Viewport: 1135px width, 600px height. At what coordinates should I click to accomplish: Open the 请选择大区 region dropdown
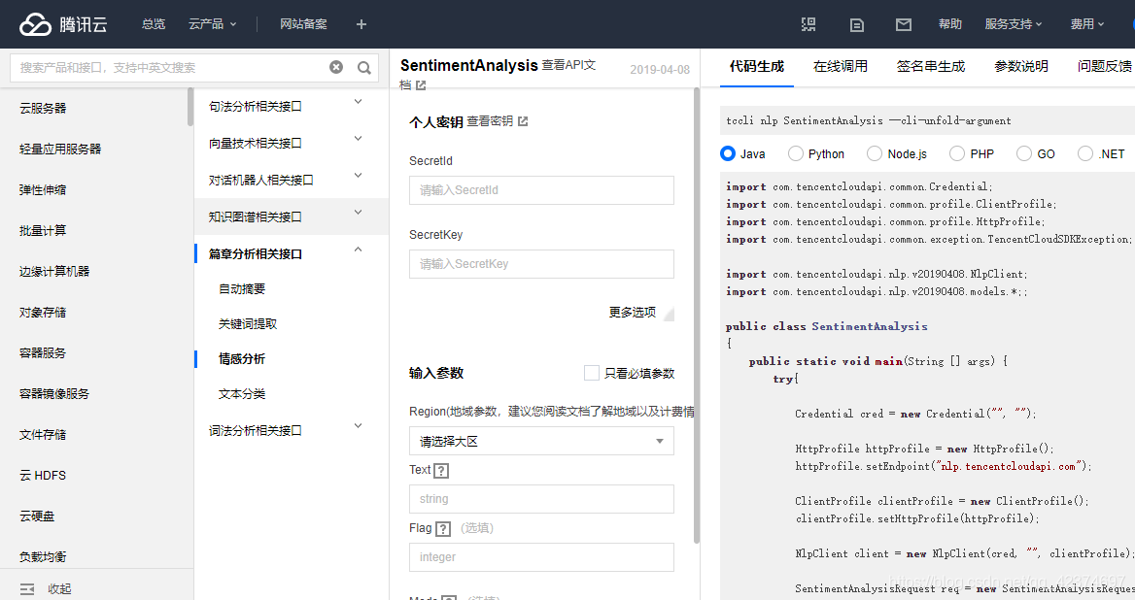pyautogui.click(x=541, y=441)
